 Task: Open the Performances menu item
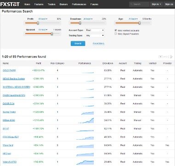(79, 4)
